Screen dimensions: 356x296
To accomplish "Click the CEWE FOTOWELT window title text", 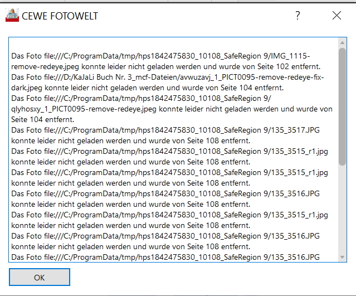I will tap(60, 16).
